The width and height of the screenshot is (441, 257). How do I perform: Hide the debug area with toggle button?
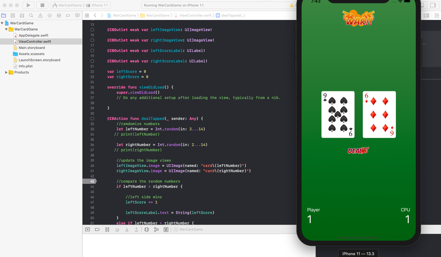(87, 229)
